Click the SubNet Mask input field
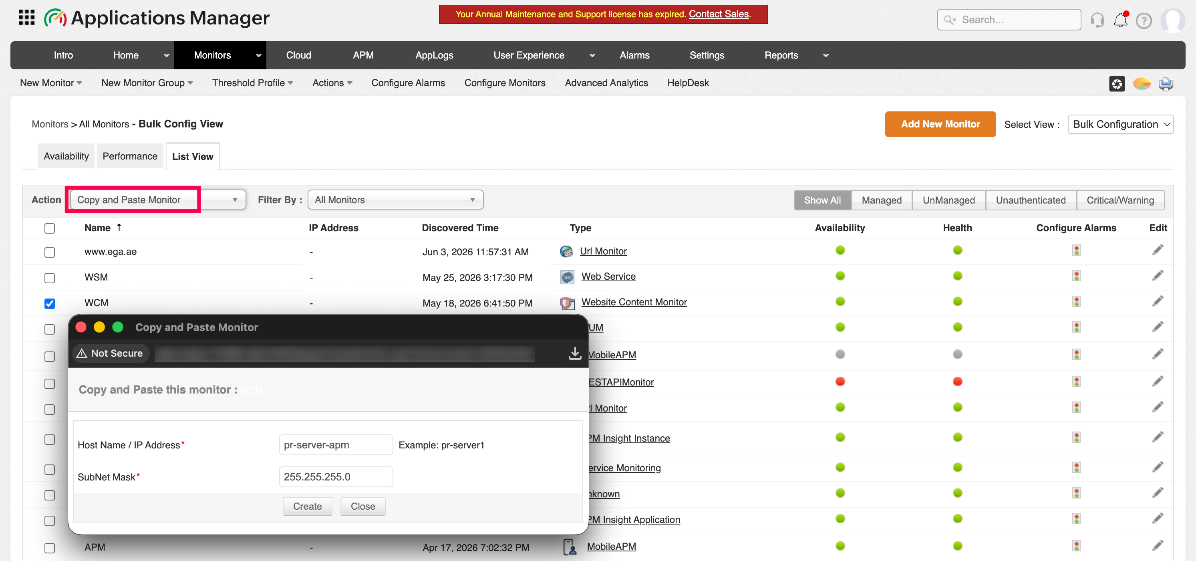 [336, 477]
